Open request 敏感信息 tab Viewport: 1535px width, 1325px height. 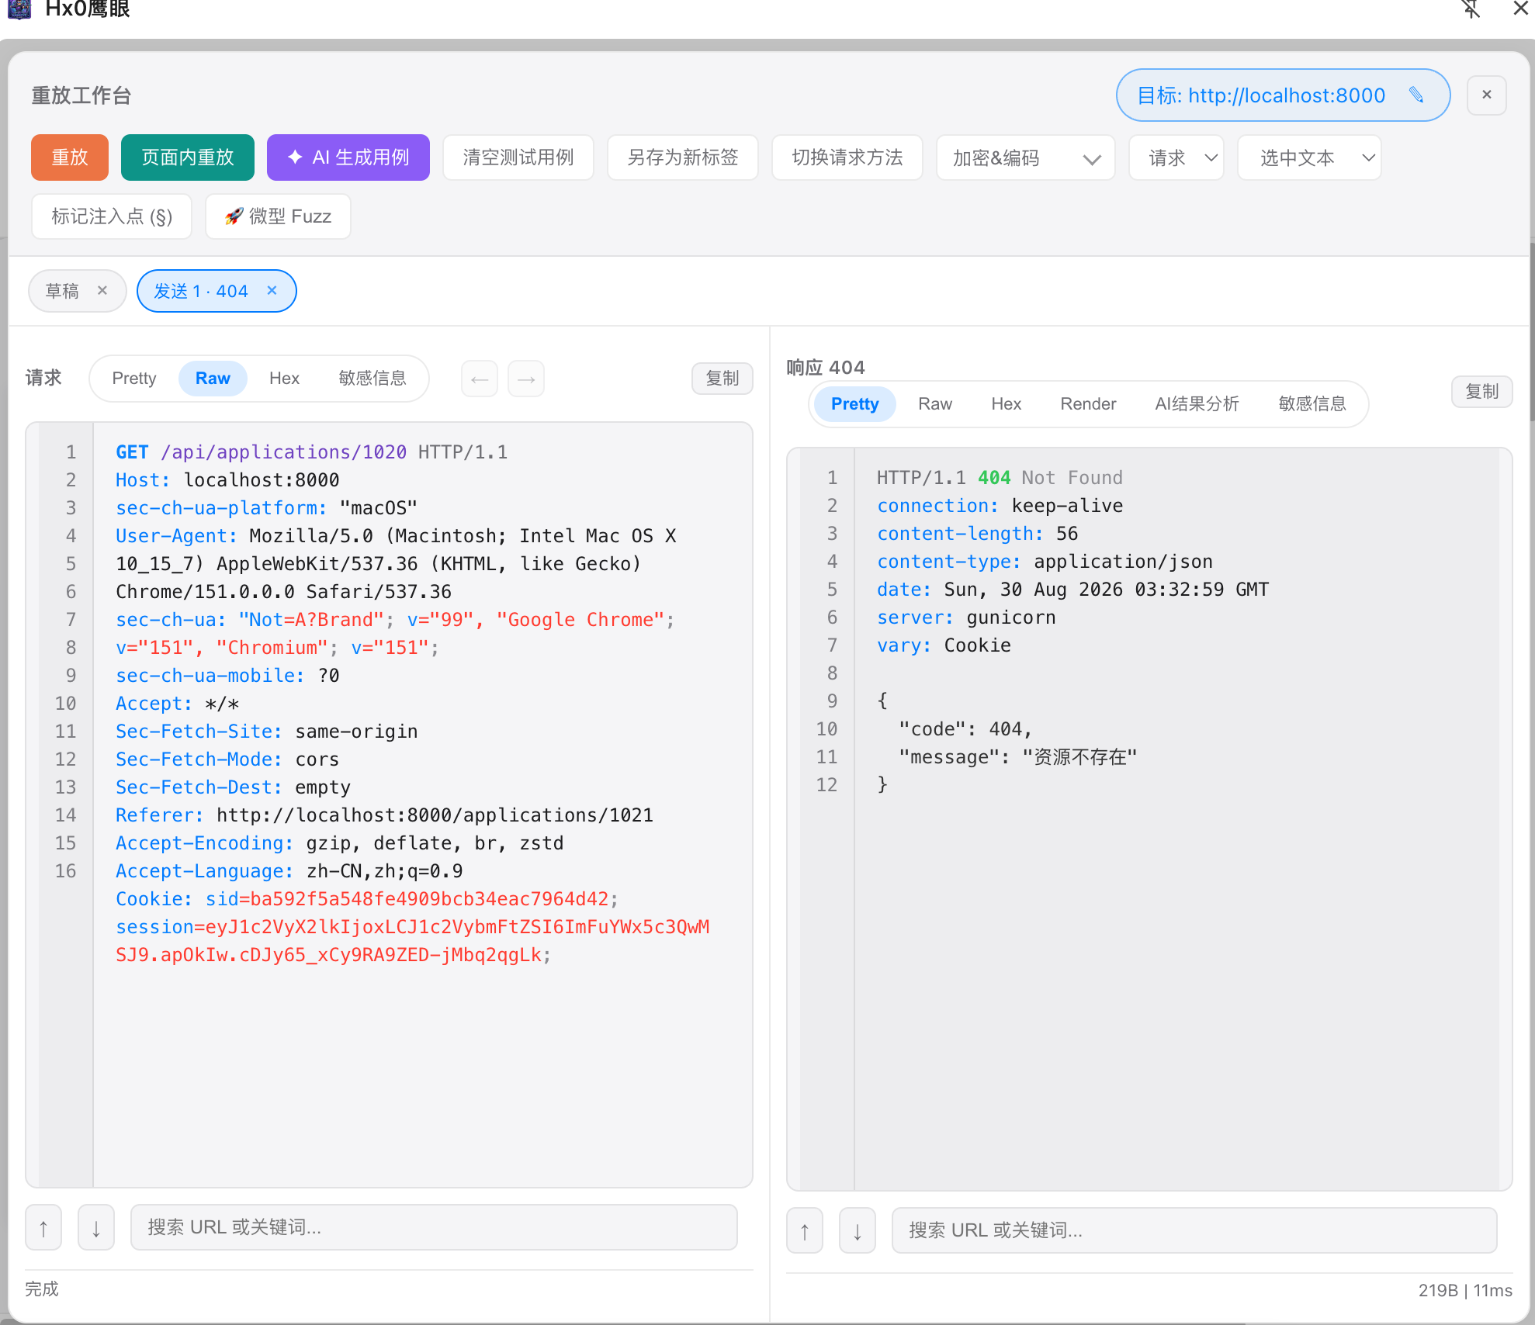[x=372, y=379]
